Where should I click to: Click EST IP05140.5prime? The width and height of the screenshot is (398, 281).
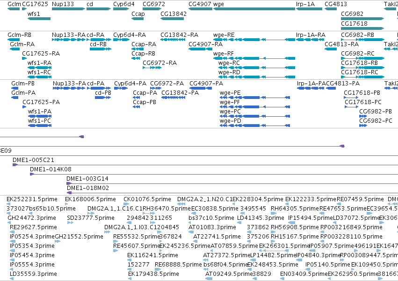coord(308,269)
